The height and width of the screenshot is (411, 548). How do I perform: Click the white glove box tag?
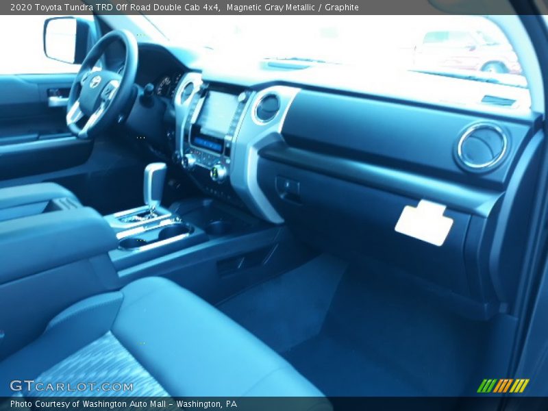[424, 223]
